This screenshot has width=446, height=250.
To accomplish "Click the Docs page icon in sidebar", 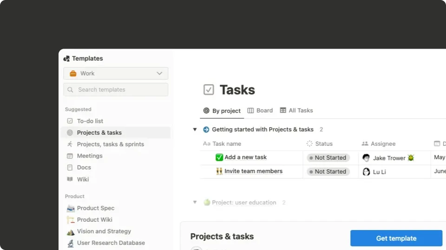I will point(70,168).
